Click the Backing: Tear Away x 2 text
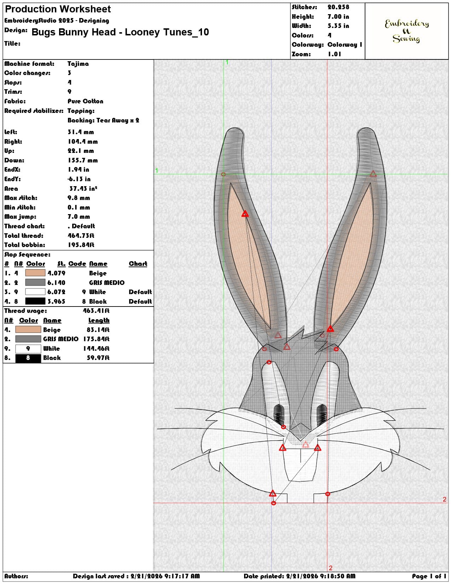This screenshot has height=584, width=451. point(103,120)
